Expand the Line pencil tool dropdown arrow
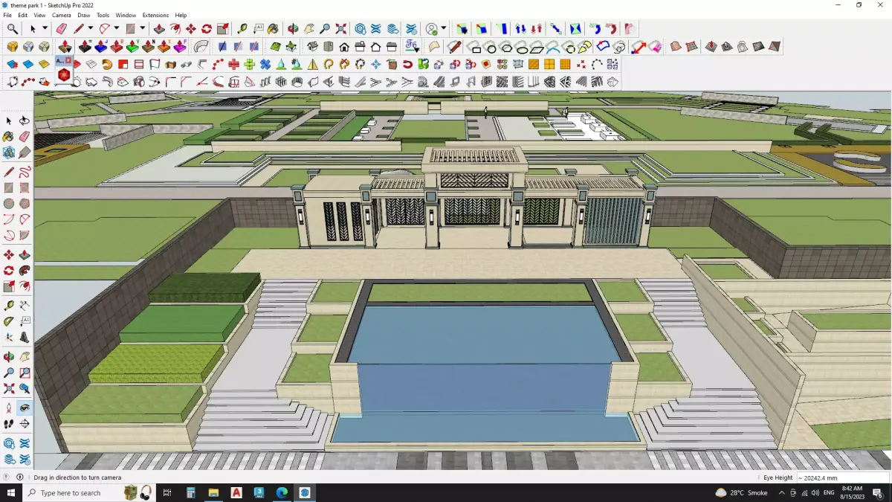 (x=90, y=28)
